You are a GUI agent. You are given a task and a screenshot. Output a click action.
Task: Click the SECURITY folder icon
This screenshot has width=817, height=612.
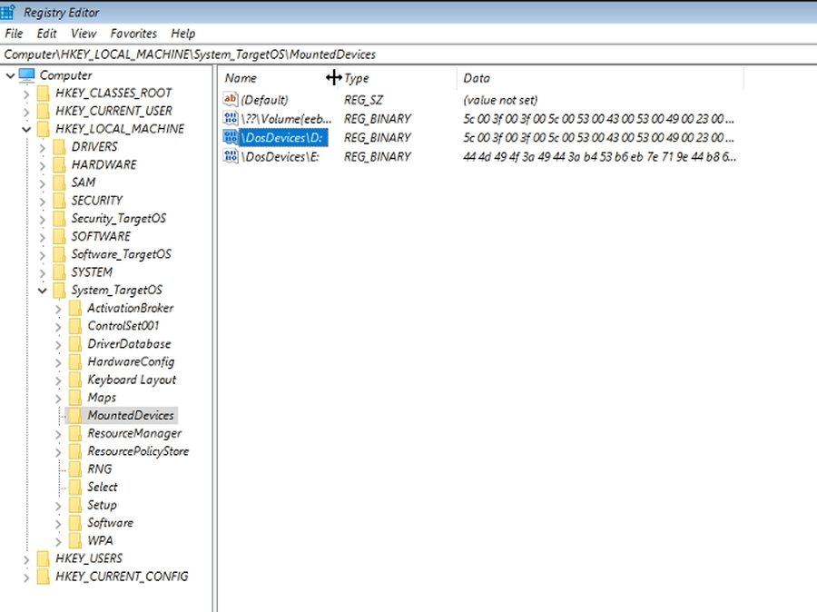click(59, 201)
